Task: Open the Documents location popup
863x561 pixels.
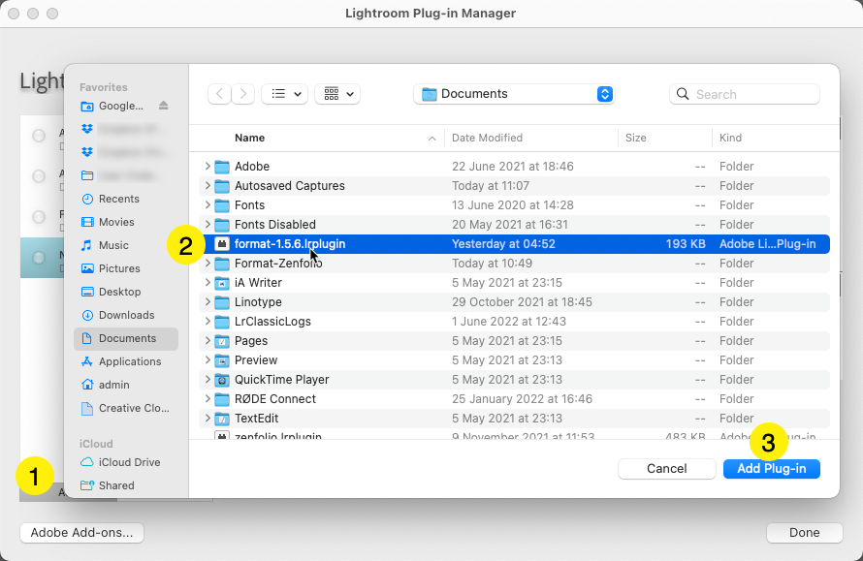Action: coord(514,94)
